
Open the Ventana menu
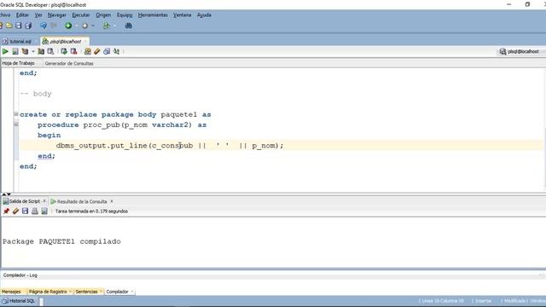[x=182, y=15]
